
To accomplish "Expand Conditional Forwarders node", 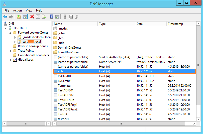I will [x=10, y=55].
